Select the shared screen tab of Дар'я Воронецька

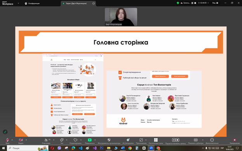click(76, 3)
